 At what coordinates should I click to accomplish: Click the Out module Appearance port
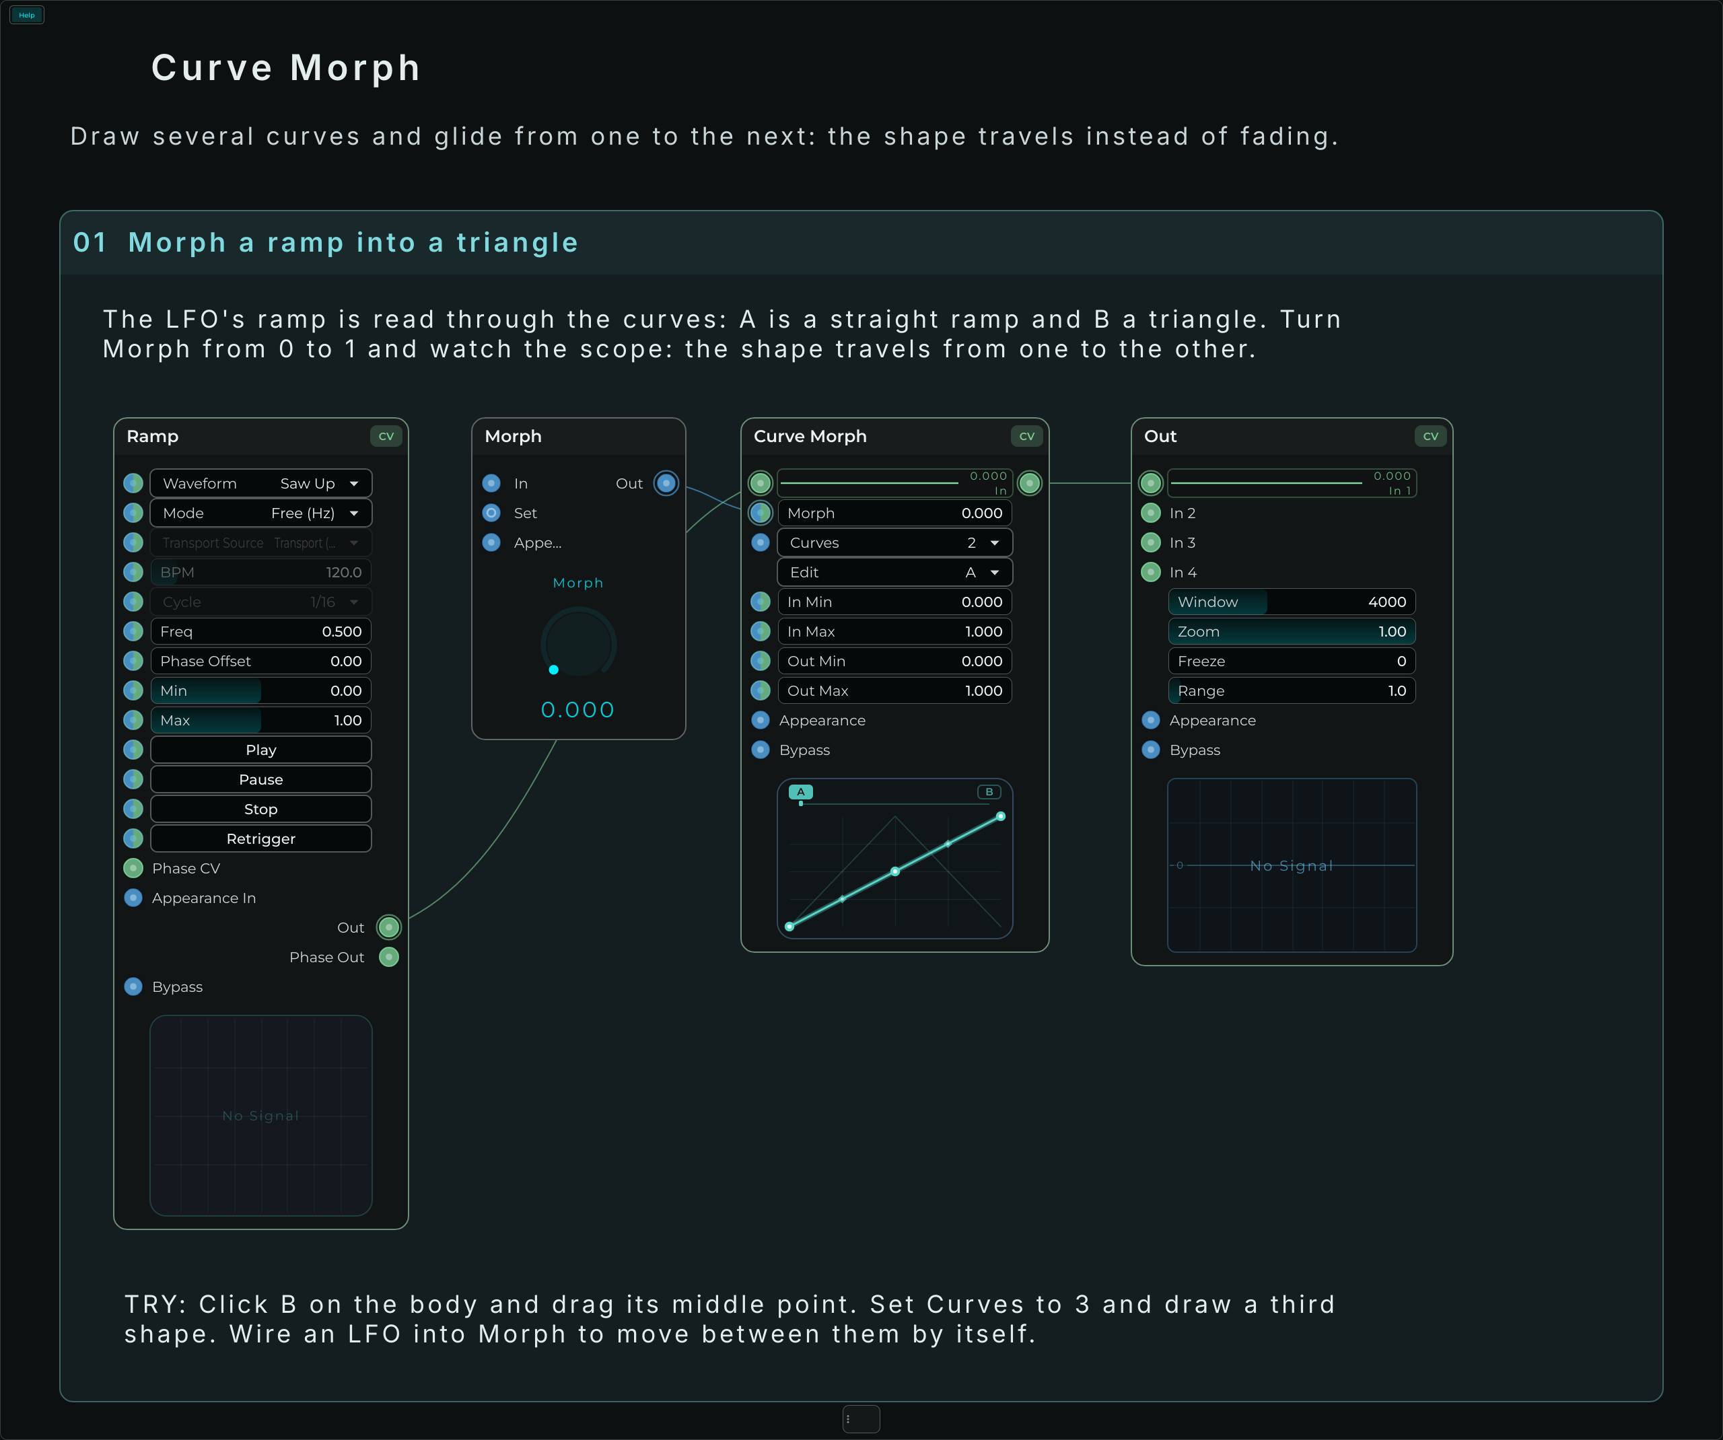1151,721
